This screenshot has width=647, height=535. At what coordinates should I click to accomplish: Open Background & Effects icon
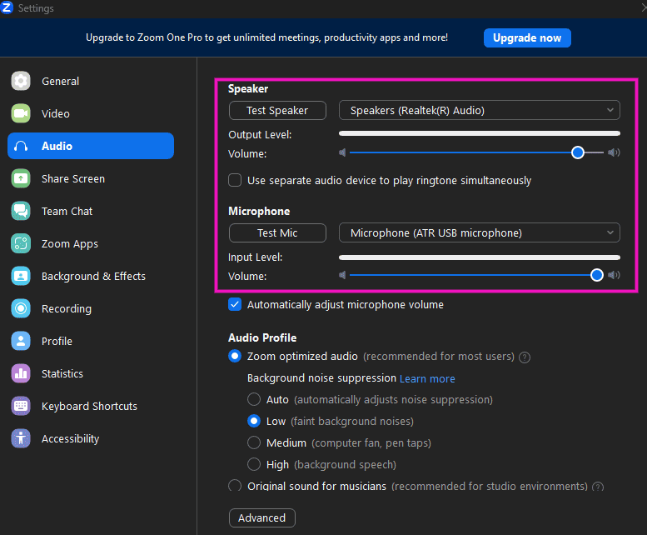tap(21, 276)
